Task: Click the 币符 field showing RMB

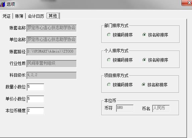Action: pyautogui.click(x=125, y=108)
